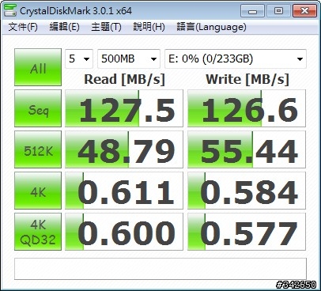Run all benchmarks with All button

click(38, 67)
